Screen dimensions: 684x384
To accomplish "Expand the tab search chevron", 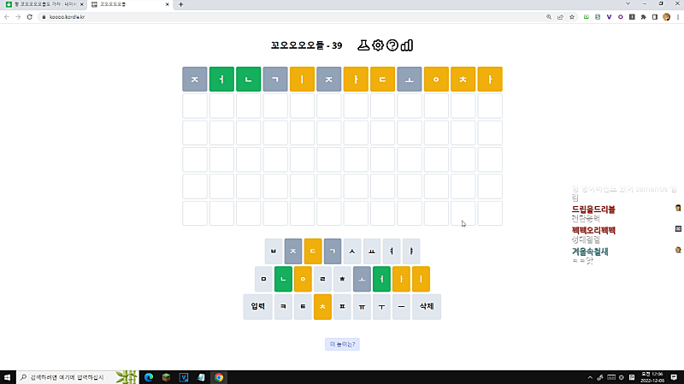I will pyautogui.click(x=628, y=3).
